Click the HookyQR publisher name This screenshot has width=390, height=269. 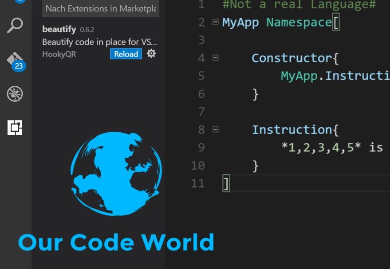pyautogui.click(x=59, y=54)
